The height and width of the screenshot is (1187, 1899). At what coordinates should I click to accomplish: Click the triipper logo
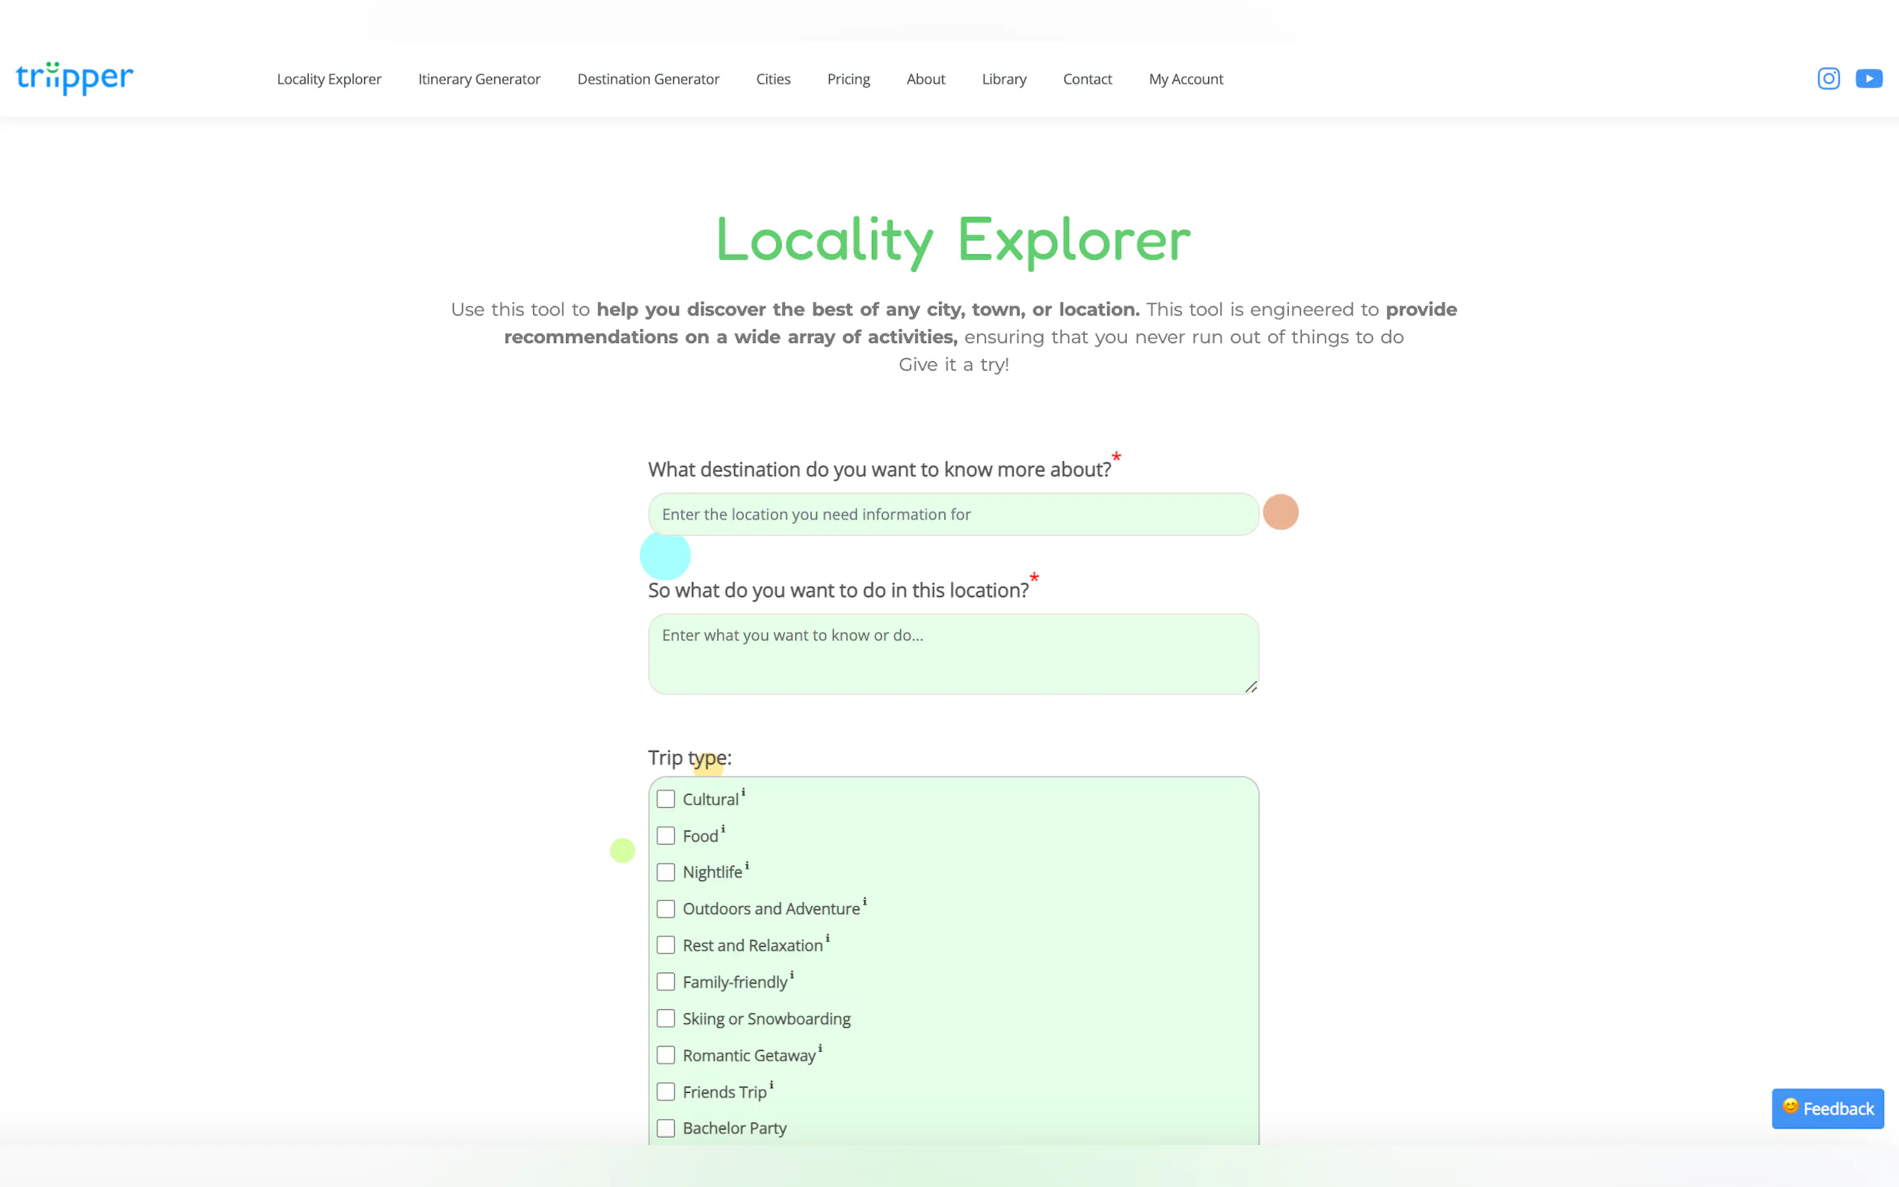click(75, 78)
